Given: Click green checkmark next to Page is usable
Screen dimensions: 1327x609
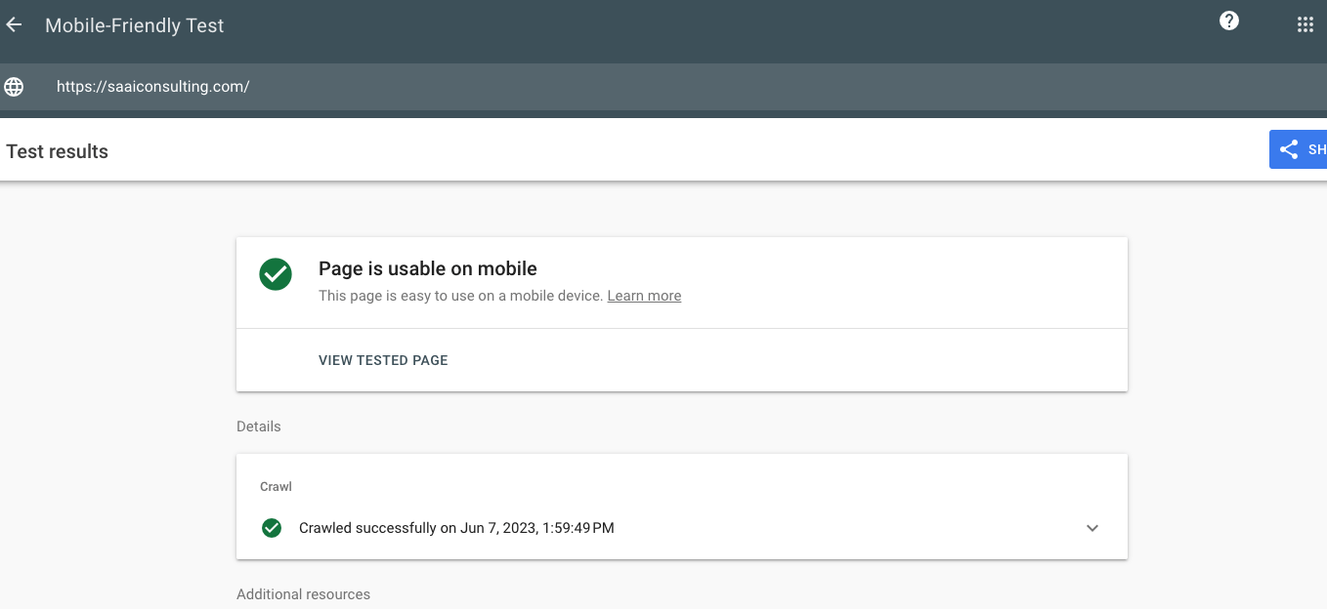Looking at the screenshot, I should 276,274.
